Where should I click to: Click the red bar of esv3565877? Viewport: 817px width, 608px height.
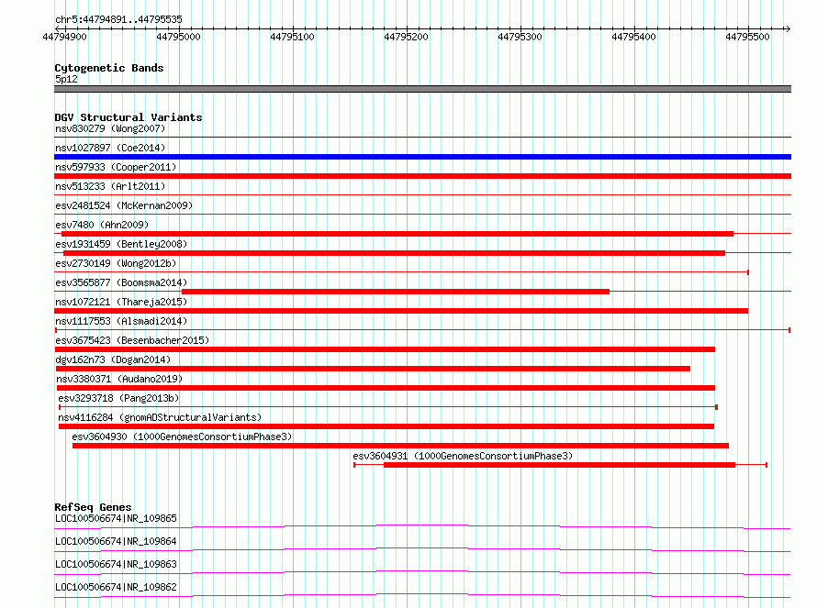tap(396, 292)
